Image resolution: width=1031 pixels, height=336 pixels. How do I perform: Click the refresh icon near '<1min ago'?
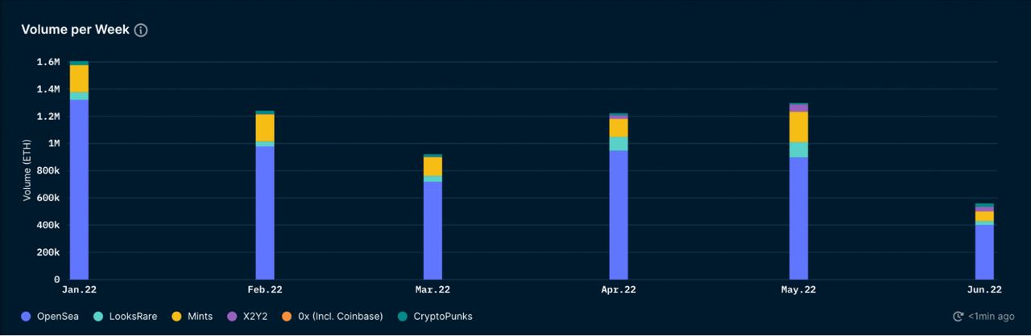(959, 317)
